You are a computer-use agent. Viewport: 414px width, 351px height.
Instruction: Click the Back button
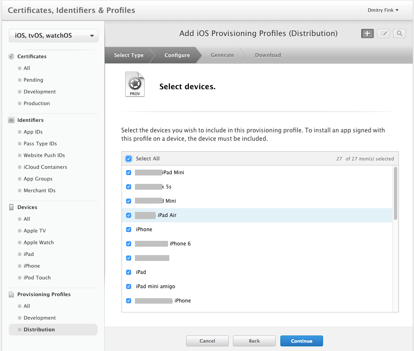254,341
